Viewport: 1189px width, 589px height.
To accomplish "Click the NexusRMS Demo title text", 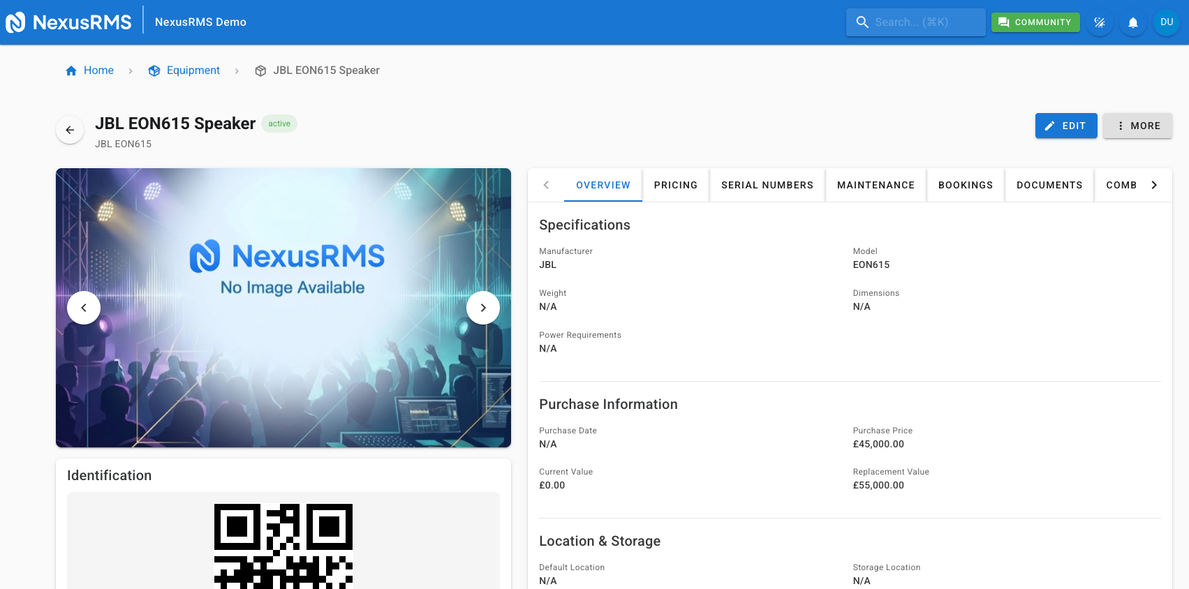I will point(200,22).
